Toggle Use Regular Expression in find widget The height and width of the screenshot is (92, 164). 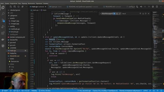(x=120, y=14)
